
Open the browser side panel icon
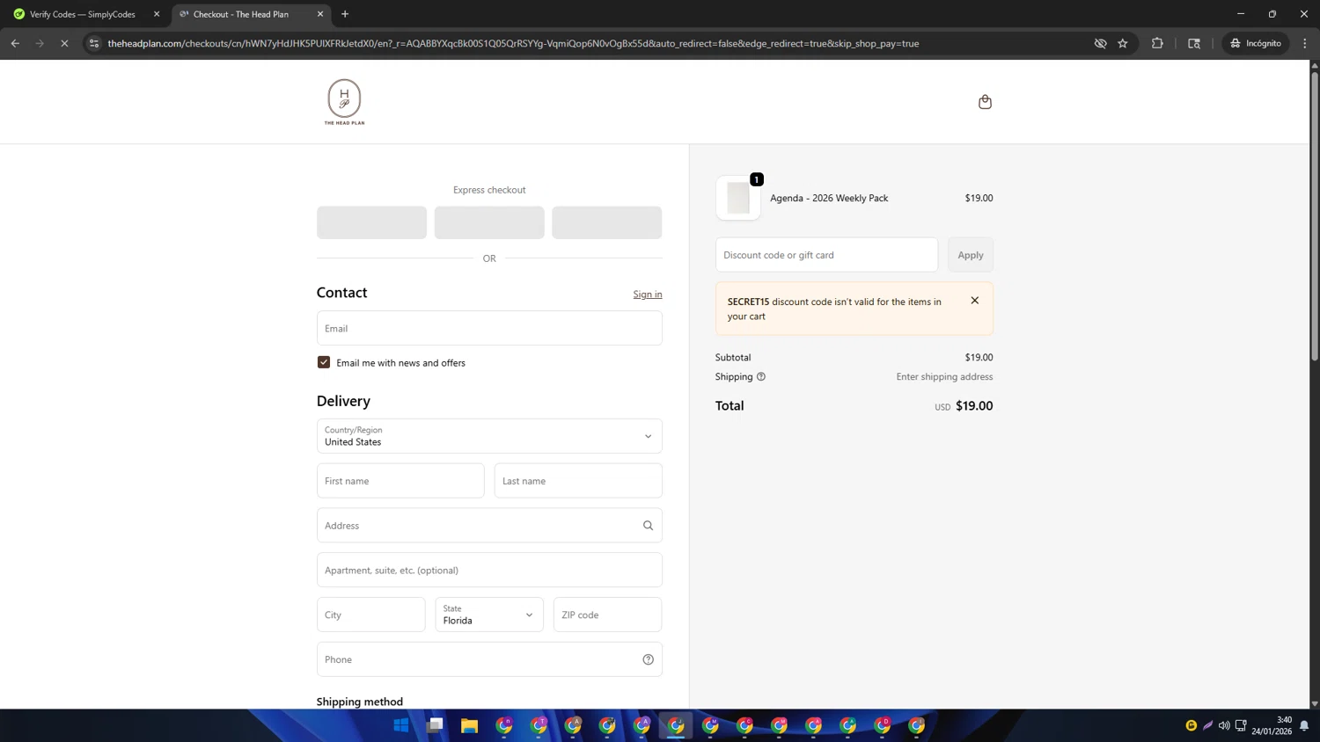1194,43
